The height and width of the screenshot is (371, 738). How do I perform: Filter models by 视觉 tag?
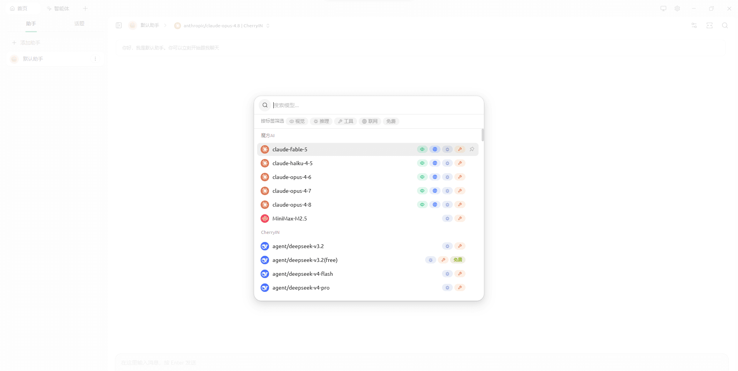[x=297, y=121]
